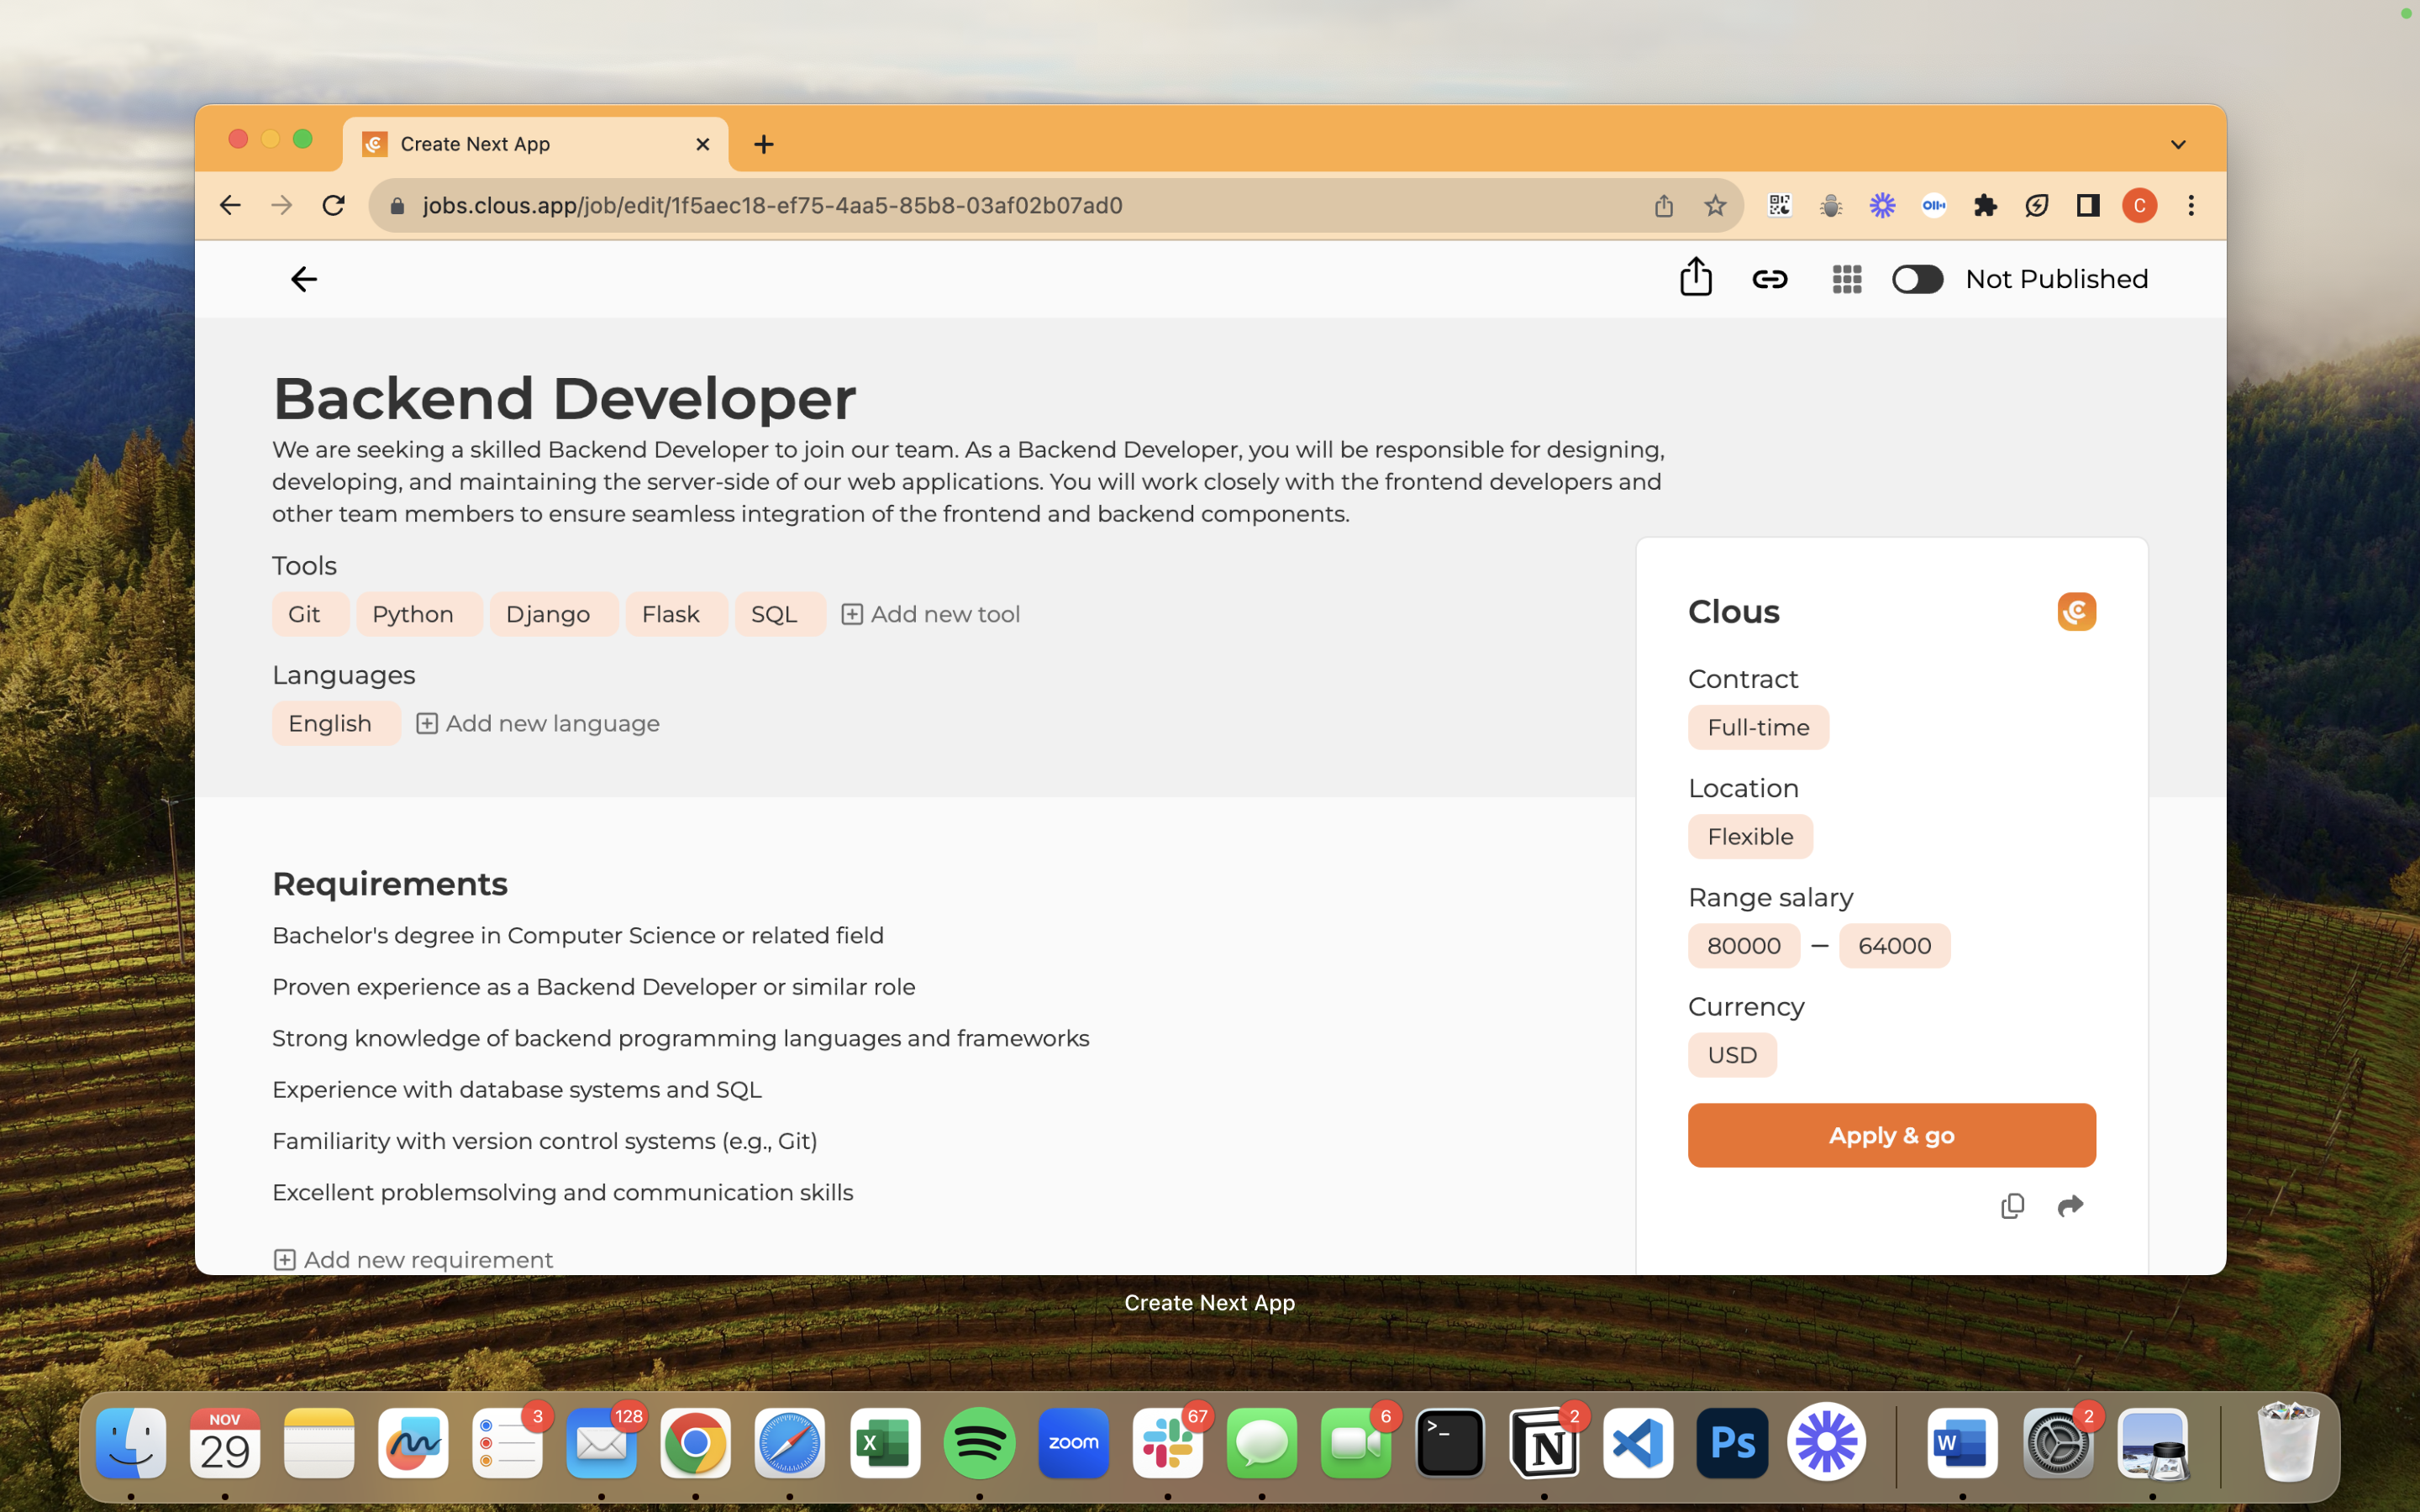Open Chrome extensions puzzle icon
Viewport: 2420px width, 1512px height.
click(1985, 206)
